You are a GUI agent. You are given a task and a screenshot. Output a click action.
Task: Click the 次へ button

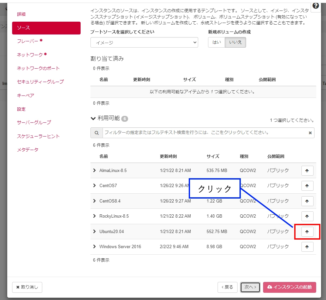[250, 287]
